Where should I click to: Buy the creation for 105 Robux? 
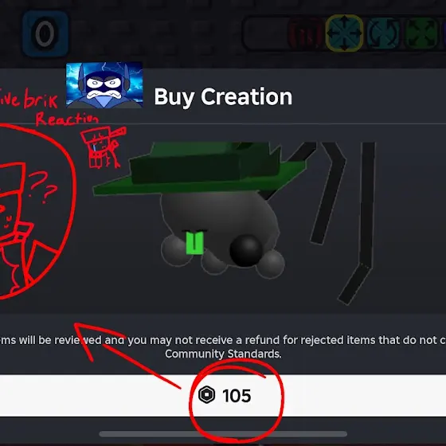click(223, 395)
